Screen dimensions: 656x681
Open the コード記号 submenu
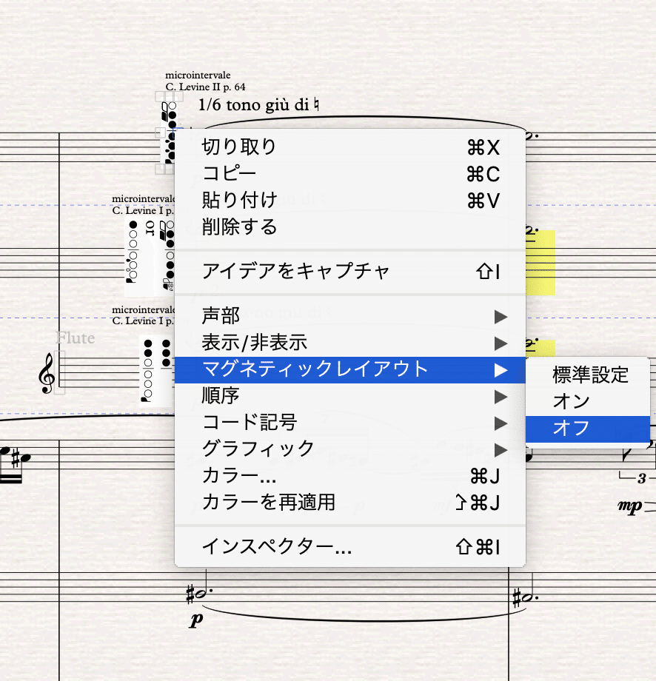(349, 423)
